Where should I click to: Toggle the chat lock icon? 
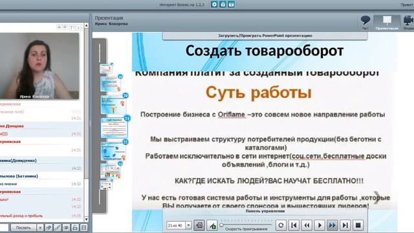[75, 227]
